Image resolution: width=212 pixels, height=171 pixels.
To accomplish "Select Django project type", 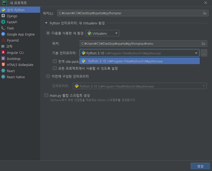I will point(20,16).
